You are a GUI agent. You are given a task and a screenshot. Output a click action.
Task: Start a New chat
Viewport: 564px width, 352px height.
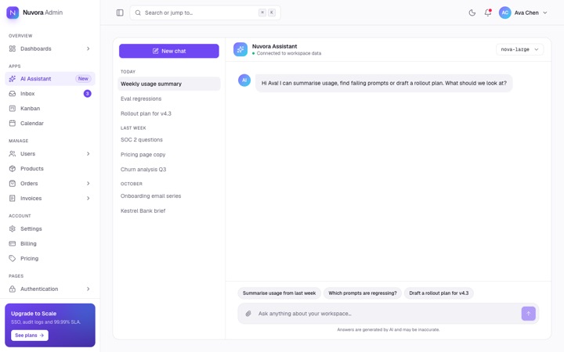(169, 51)
